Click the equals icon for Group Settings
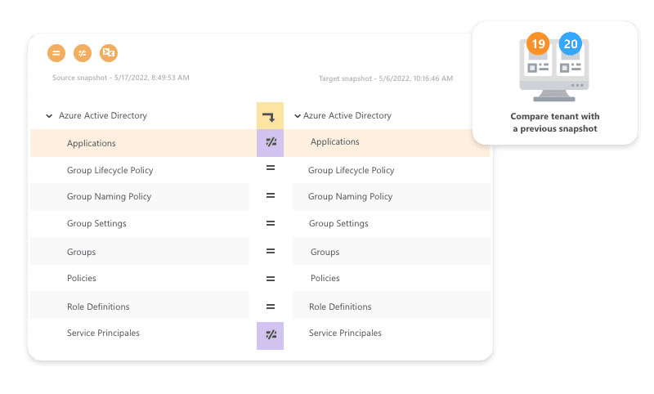 (271, 223)
